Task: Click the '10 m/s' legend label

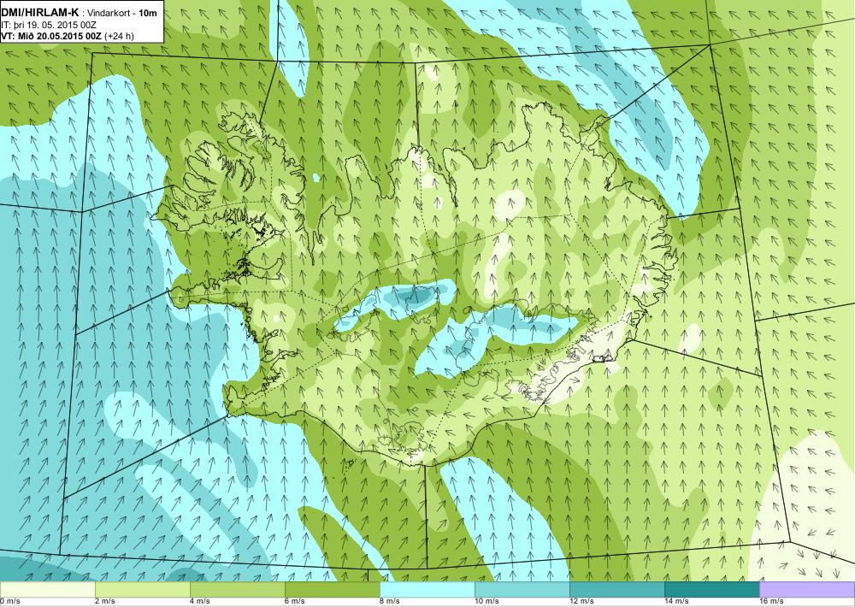Action: pyautogui.click(x=486, y=602)
